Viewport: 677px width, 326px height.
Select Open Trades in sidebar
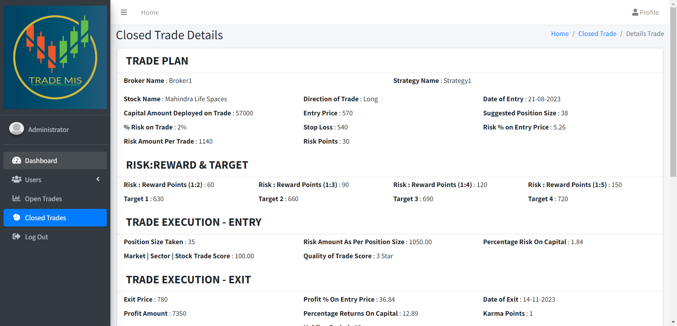pos(43,199)
